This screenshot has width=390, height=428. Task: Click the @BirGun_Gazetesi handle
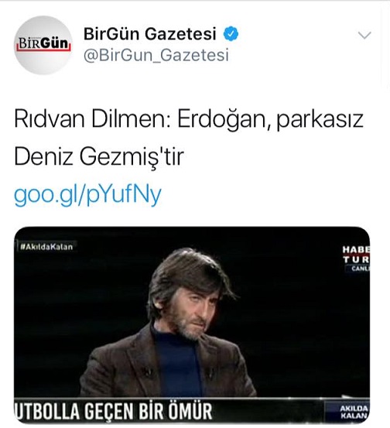pos(156,55)
